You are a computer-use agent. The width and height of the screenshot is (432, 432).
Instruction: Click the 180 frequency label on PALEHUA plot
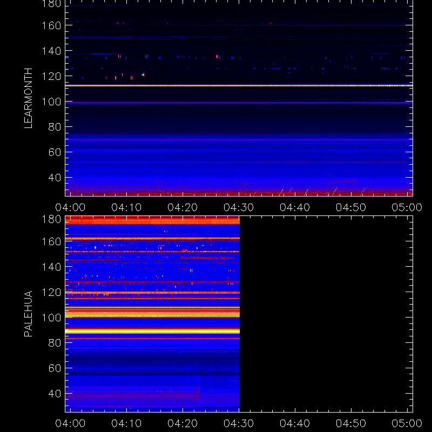(51, 219)
